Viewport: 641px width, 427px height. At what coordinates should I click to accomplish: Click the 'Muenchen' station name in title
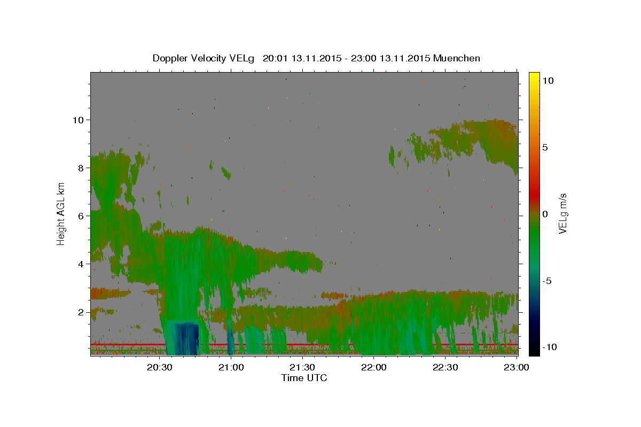(457, 58)
